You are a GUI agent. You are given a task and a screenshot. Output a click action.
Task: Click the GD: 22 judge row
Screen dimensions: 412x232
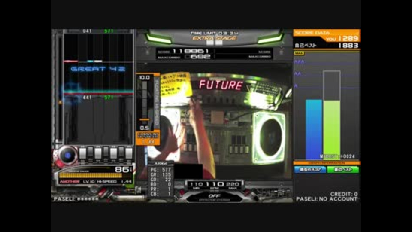point(161,180)
